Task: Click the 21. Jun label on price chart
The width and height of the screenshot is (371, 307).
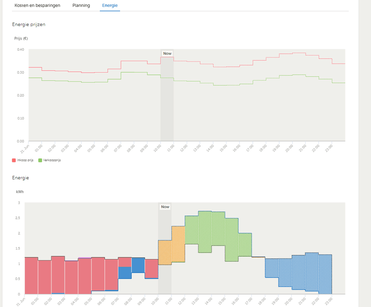Action: click(x=25, y=148)
